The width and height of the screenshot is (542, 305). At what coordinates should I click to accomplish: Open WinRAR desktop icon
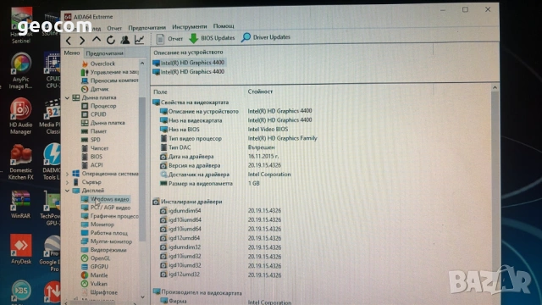[20, 204]
